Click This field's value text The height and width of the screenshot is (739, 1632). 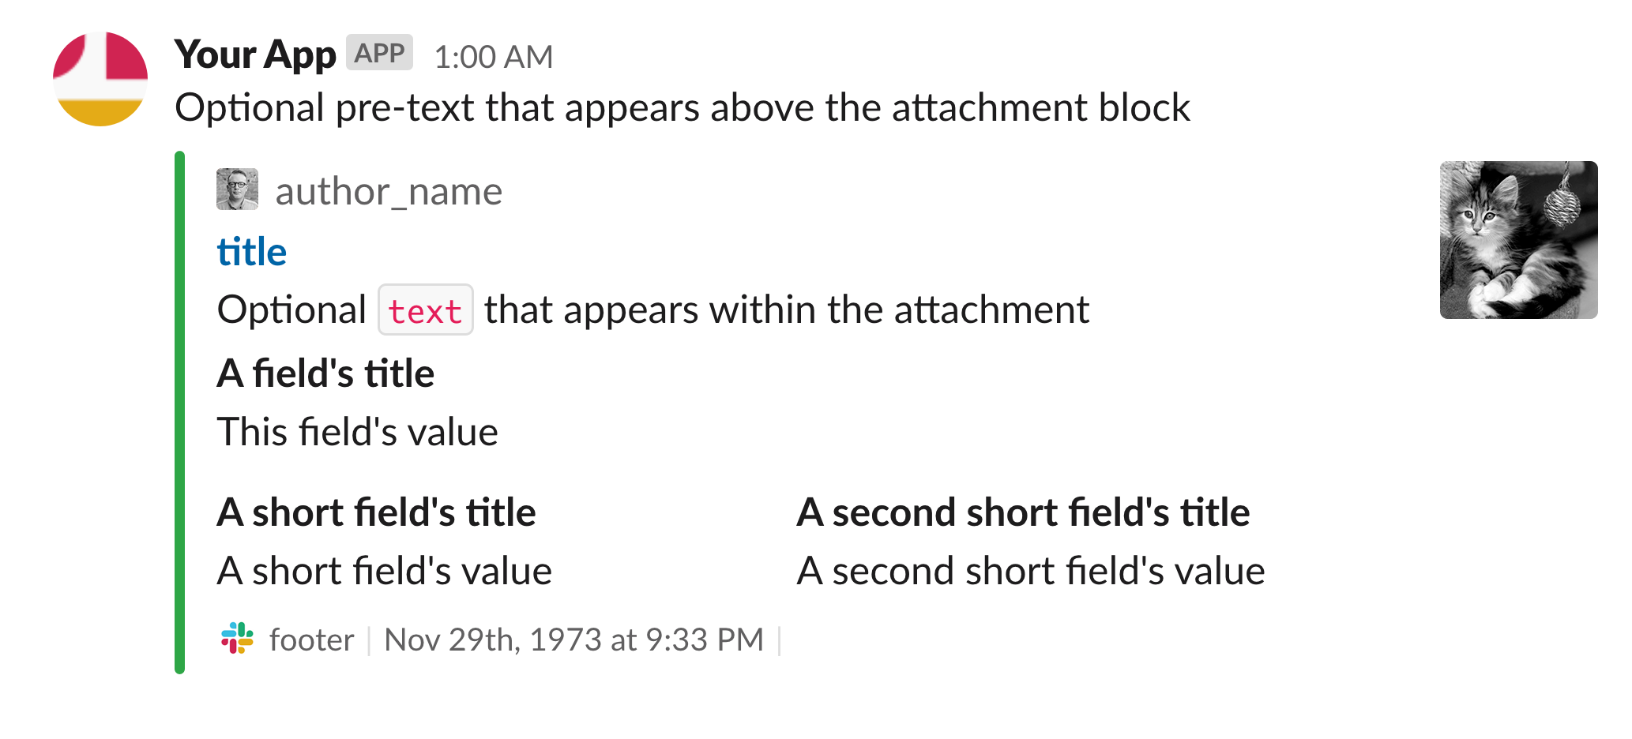pos(357,430)
